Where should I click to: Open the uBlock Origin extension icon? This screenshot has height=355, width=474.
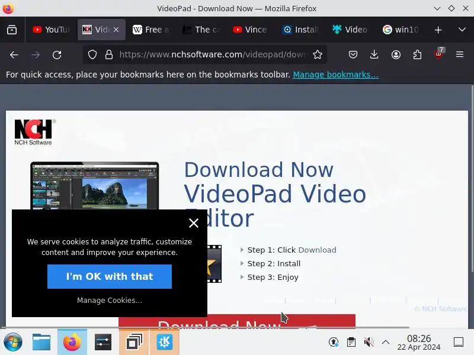[439, 54]
